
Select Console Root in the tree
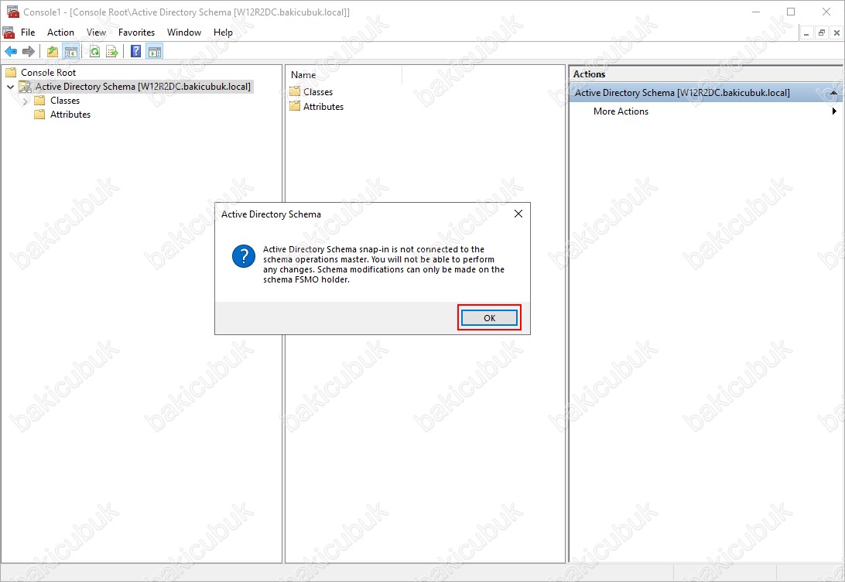coord(48,72)
